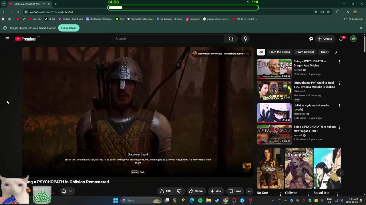This screenshot has width=366, height=205.
Task: Open the Windows Start menu
Action: pyautogui.click(x=116, y=200)
